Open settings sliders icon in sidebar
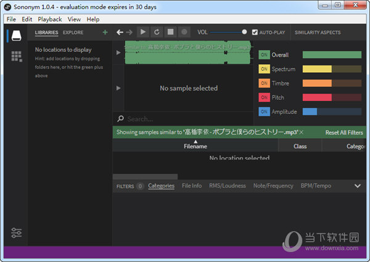 coord(16,233)
